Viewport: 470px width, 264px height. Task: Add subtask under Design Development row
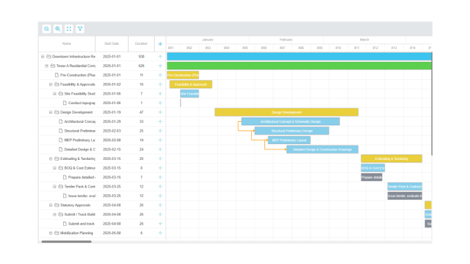click(x=160, y=112)
